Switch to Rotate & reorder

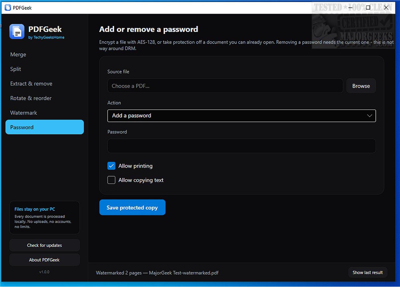pos(44,98)
